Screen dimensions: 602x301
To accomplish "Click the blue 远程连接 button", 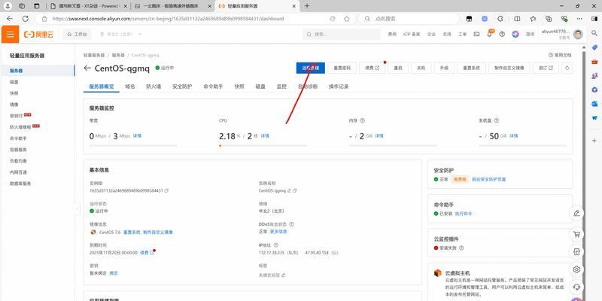I will (x=311, y=68).
